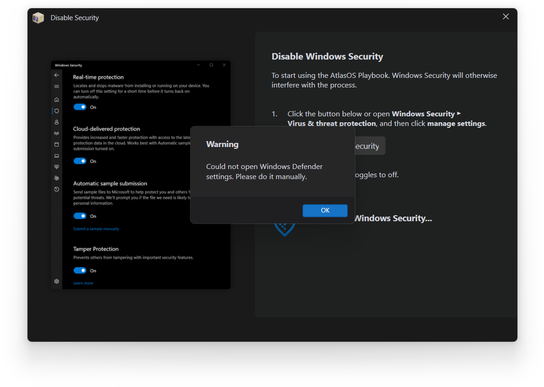The image size is (544, 387).
Task: Click the Learn more link
Action: [x=83, y=283]
